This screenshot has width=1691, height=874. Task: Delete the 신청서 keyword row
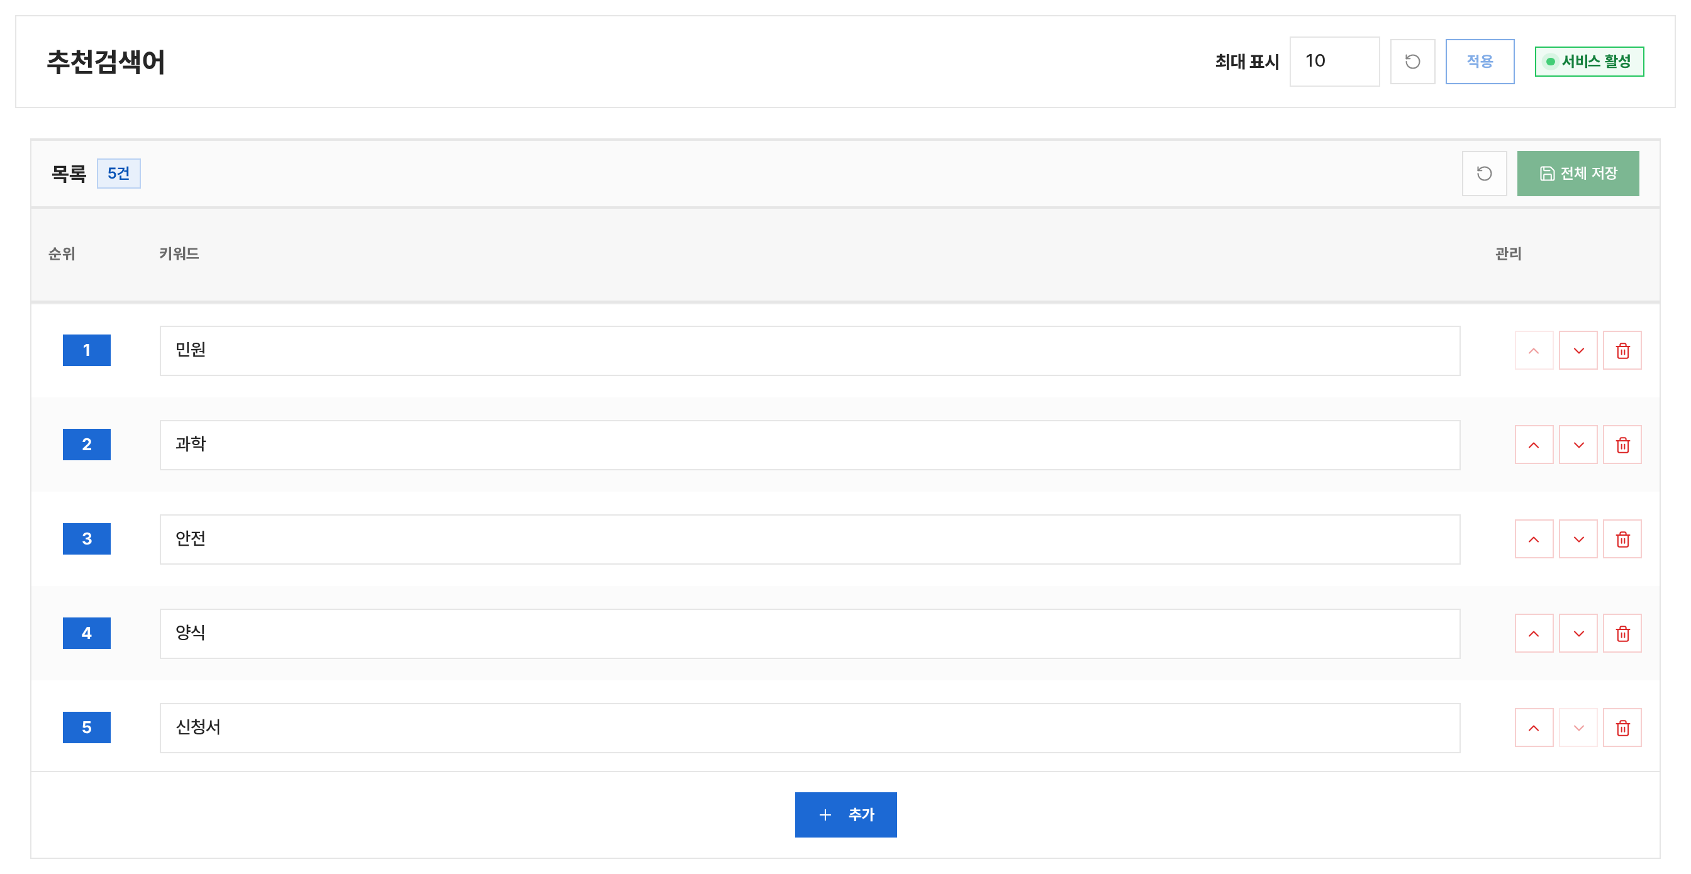[x=1622, y=727]
